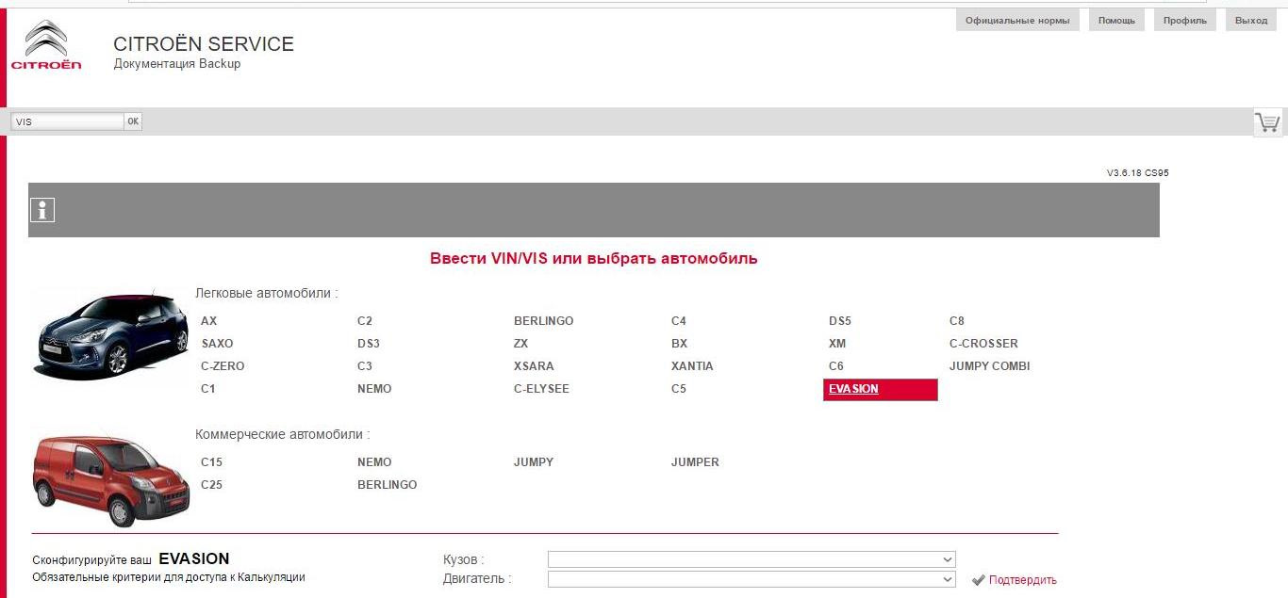Click the Документация Backup subtitle
1288x598 pixels.
[177, 64]
